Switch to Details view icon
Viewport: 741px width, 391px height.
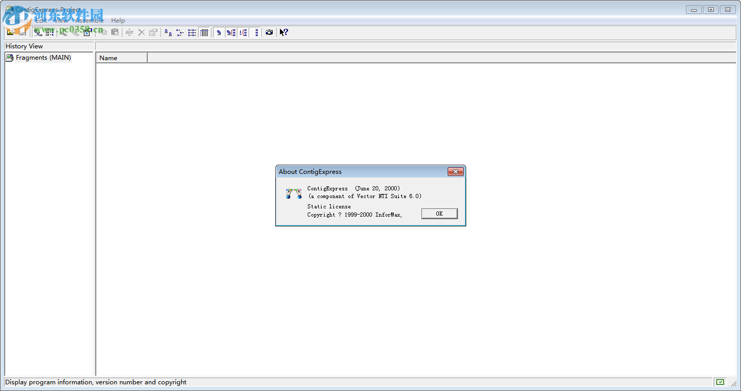[204, 32]
